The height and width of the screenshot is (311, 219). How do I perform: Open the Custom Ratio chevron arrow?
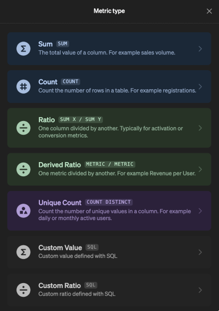pyautogui.click(x=200, y=290)
